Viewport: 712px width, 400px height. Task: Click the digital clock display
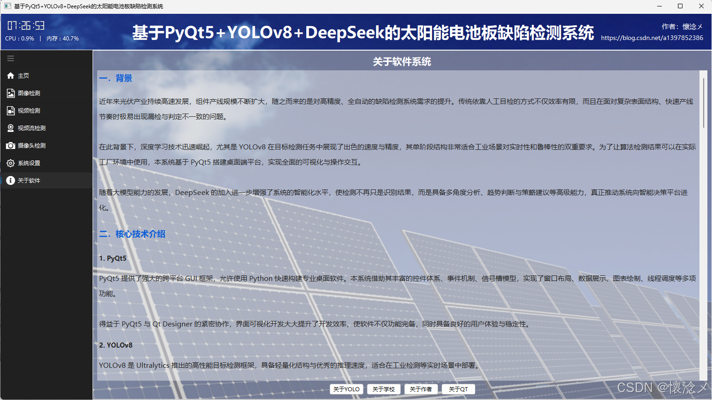pyautogui.click(x=26, y=26)
